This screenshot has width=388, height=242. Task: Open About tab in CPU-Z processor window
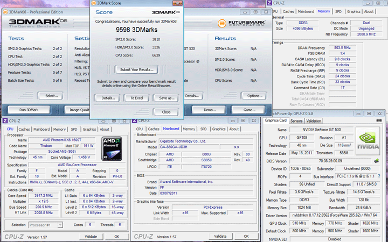tap(105, 129)
